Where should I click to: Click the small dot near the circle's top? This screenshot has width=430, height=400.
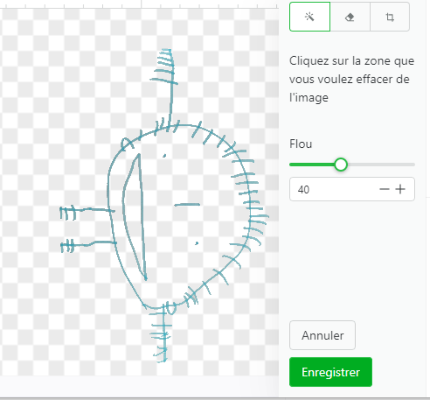(164, 156)
